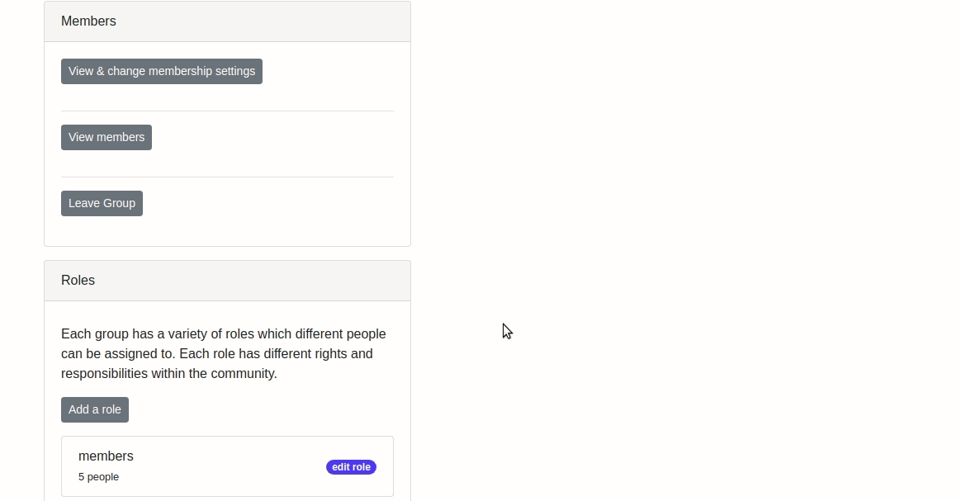Click Add a role button
The height and width of the screenshot is (501, 961).
(95, 409)
